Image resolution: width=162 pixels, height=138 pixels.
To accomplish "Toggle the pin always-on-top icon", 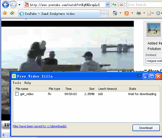I will [x=139, y=76].
